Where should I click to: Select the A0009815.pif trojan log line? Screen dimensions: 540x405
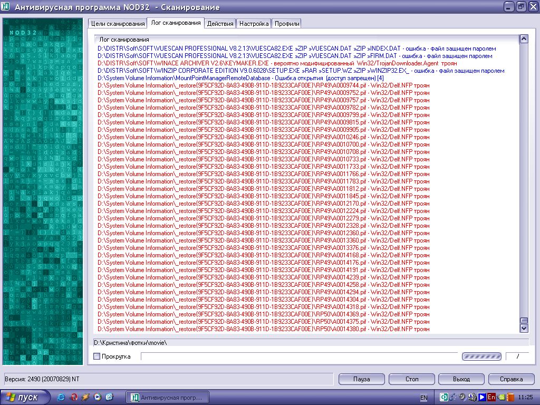click(264, 122)
